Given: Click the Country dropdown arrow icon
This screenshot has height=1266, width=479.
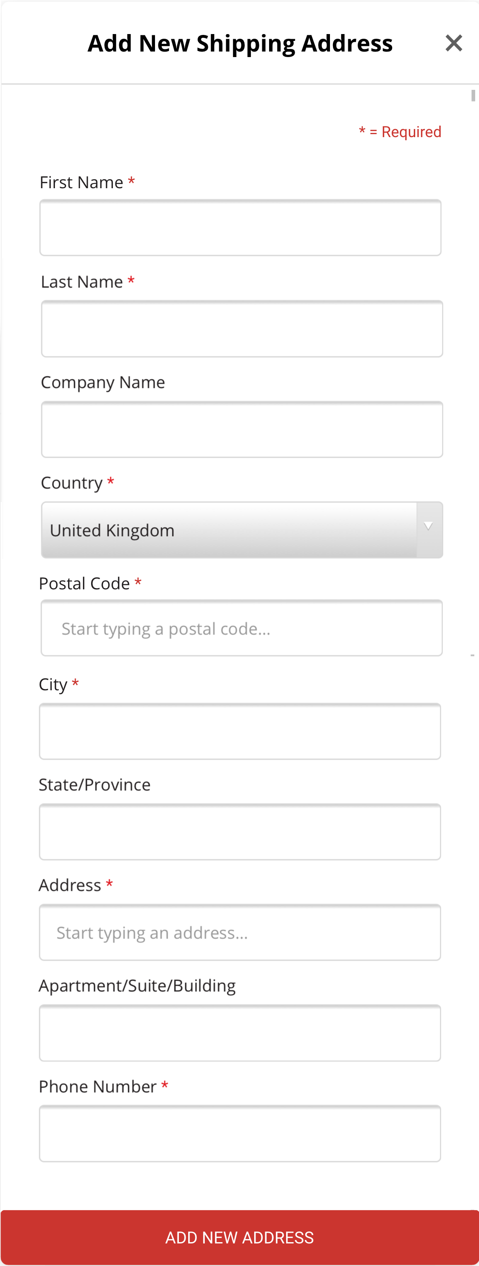Looking at the screenshot, I should [428, 526].
